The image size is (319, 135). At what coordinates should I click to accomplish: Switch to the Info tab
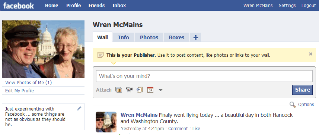click(124, 37)
